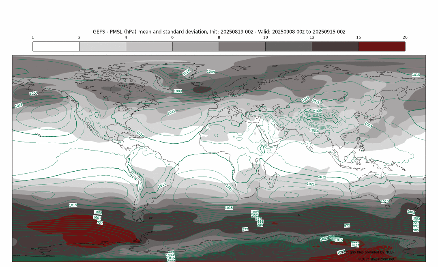The height and width of the screenshot is (267, 438).
Task: Click the 1015 contour label over Greenland
Action: pyautogui.click(x=186, y=72)
